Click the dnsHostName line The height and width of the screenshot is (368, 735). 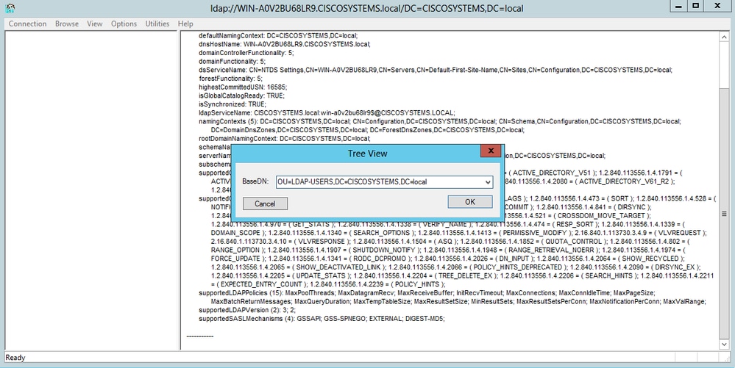(x=285, y=44)
